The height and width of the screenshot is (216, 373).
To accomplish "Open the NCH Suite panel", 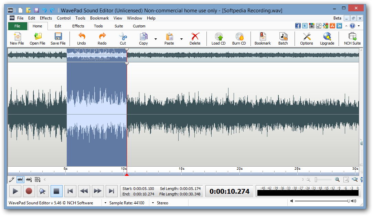I will click(352, 39).
